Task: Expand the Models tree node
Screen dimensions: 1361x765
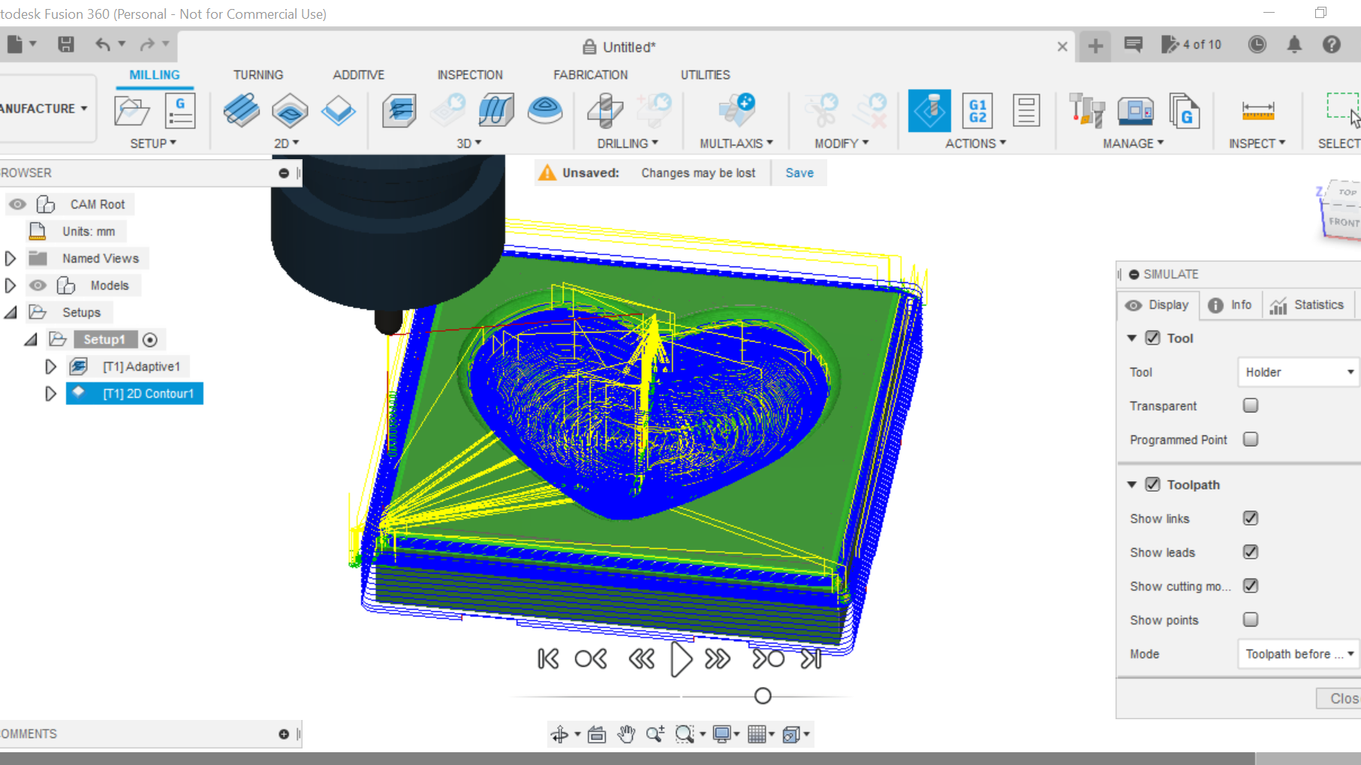Action: (x=11, y=285)
